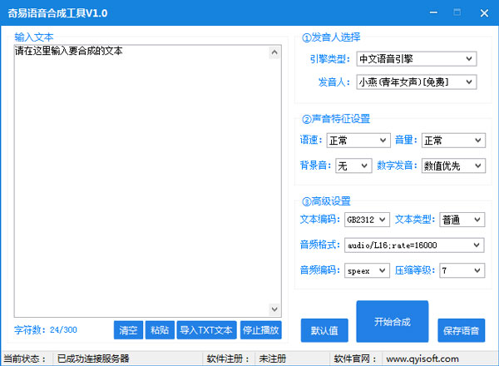
Task: Click the 停止播放 button
Action: point(260,330)
